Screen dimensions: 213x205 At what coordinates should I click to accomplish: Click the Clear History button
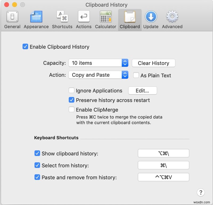tap(153, 63)
